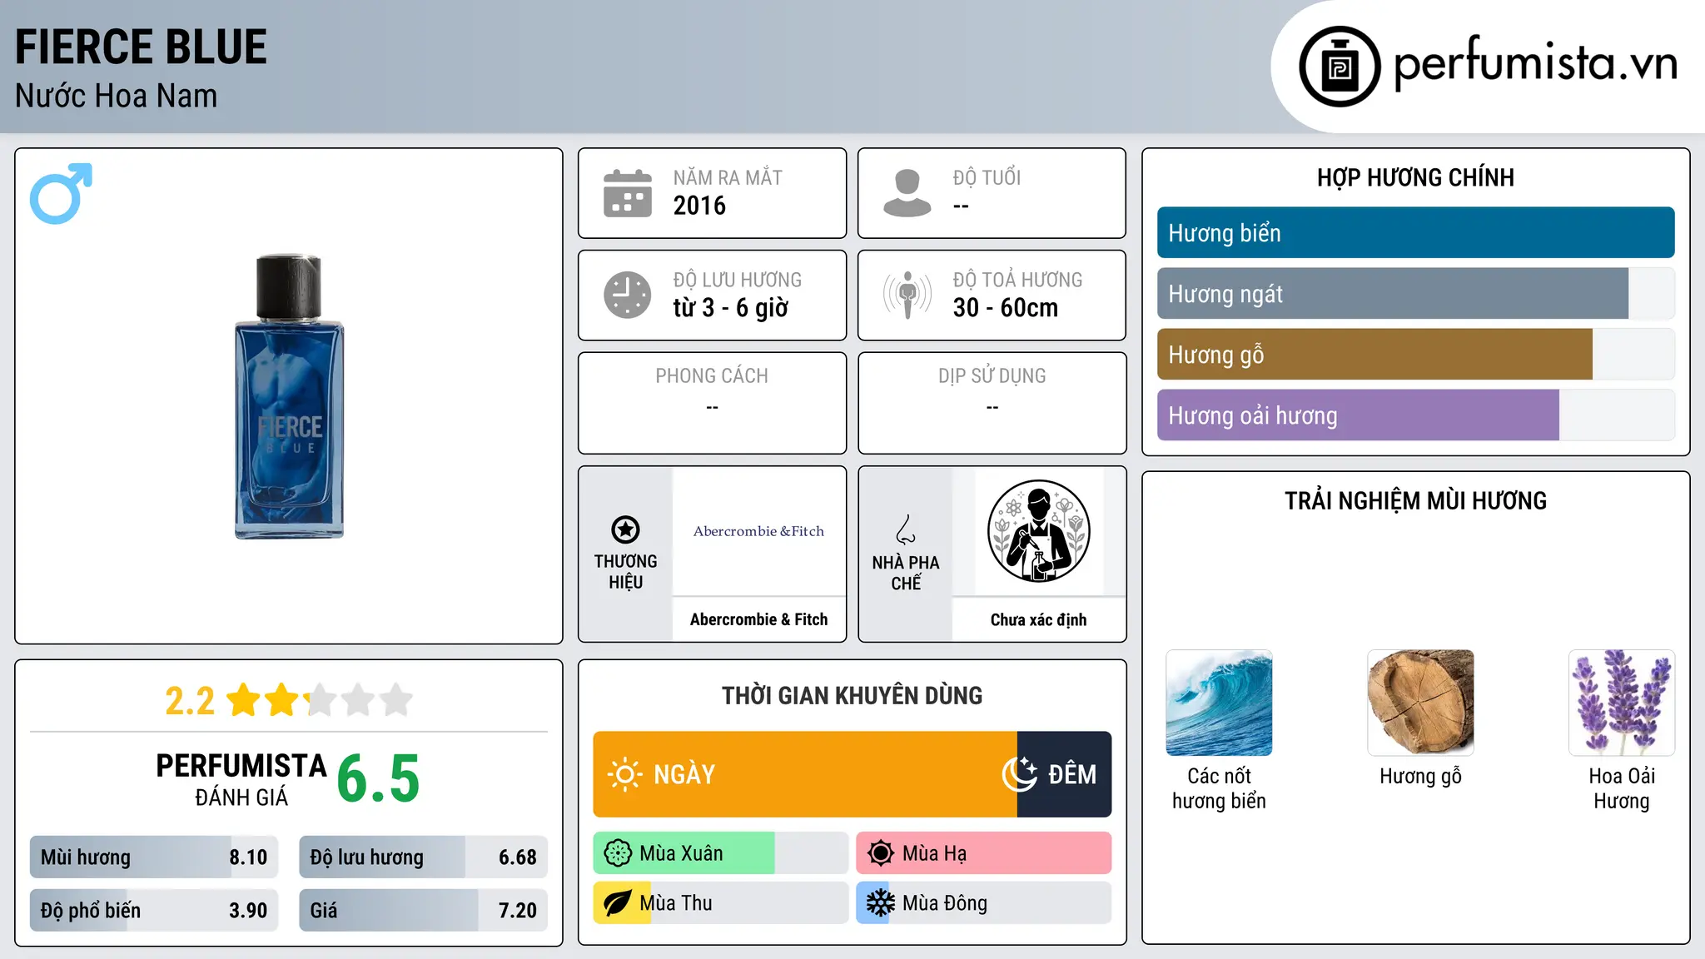This screenshot has height=959, width=1705.
Task: Click the star badge icon above Thương hiệu
Action: (626, 529)
